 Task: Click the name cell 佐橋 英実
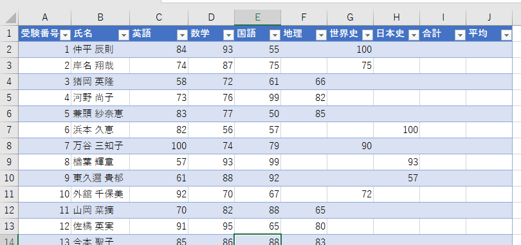coord(100,226)
